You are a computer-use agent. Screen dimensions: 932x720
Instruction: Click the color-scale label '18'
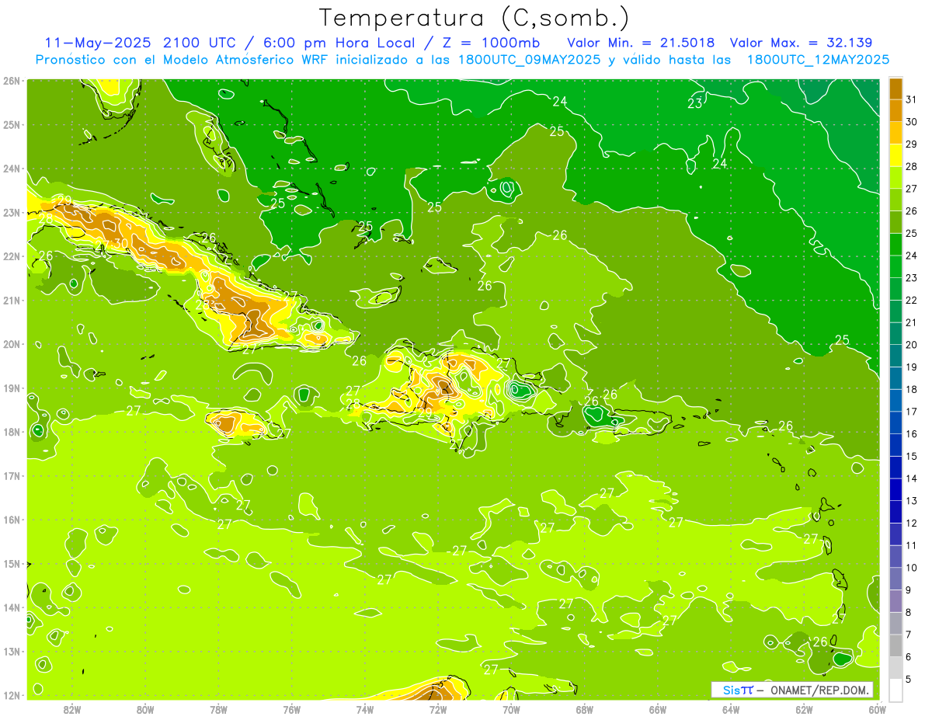tap(912, 389)
